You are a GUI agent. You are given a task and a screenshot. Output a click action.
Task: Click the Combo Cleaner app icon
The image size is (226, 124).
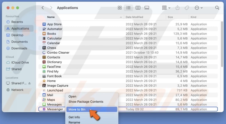click(x=44, y=52)
